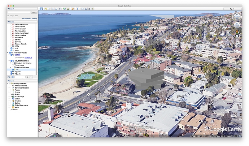249x146 pixels.
Task: Click the search text field
Action: [x=19, y=12]
